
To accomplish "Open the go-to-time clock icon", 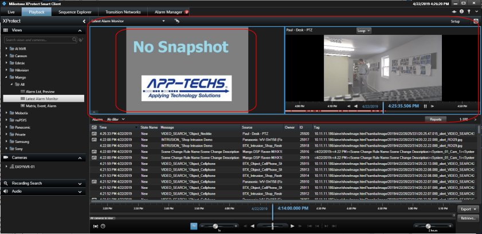I will (x=103, y=227).
